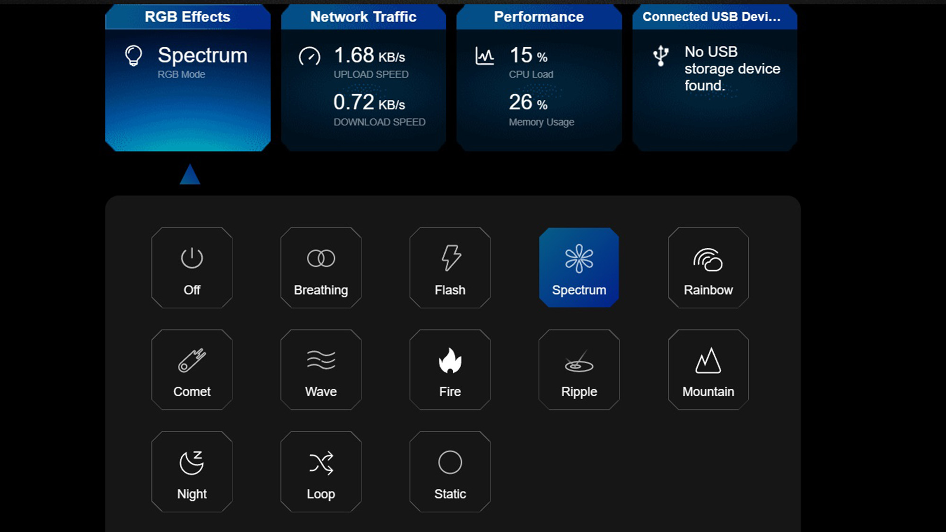Turn RGB lighting Off with power icon
This screenshot has width=946, height=532.
(x=192, y=268)
